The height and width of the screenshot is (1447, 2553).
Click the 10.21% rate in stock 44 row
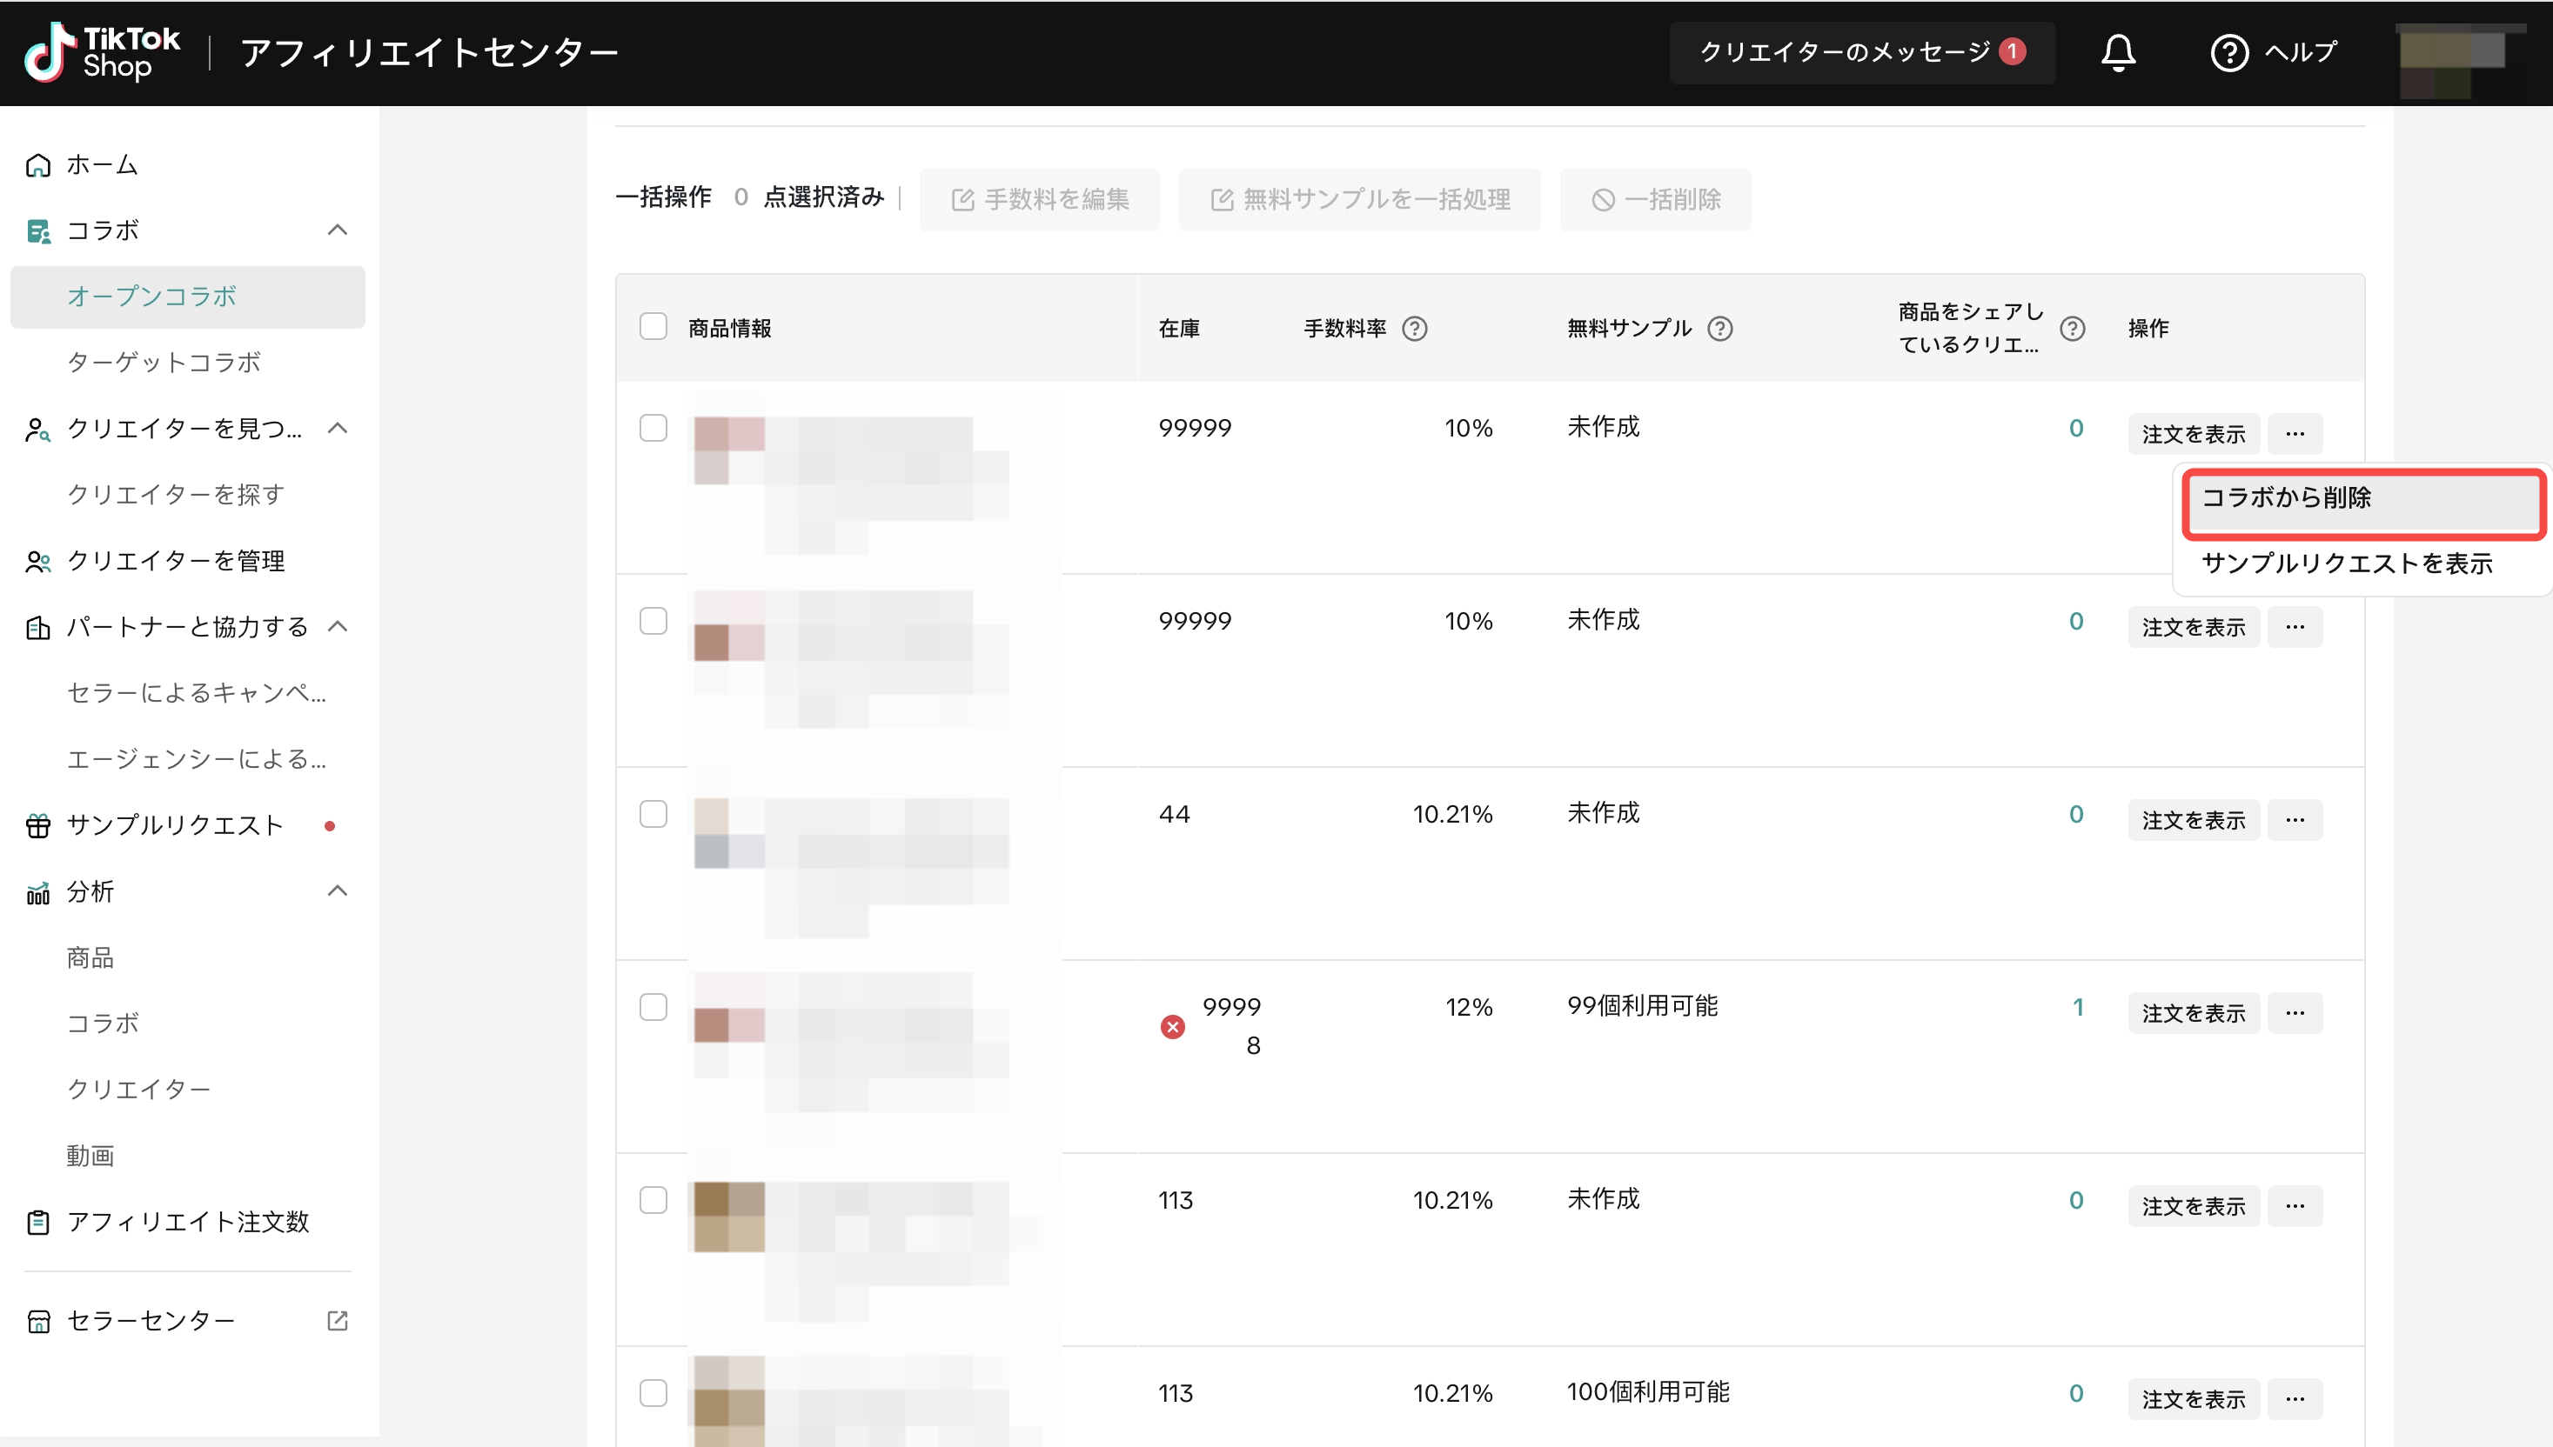[1452, 814]
